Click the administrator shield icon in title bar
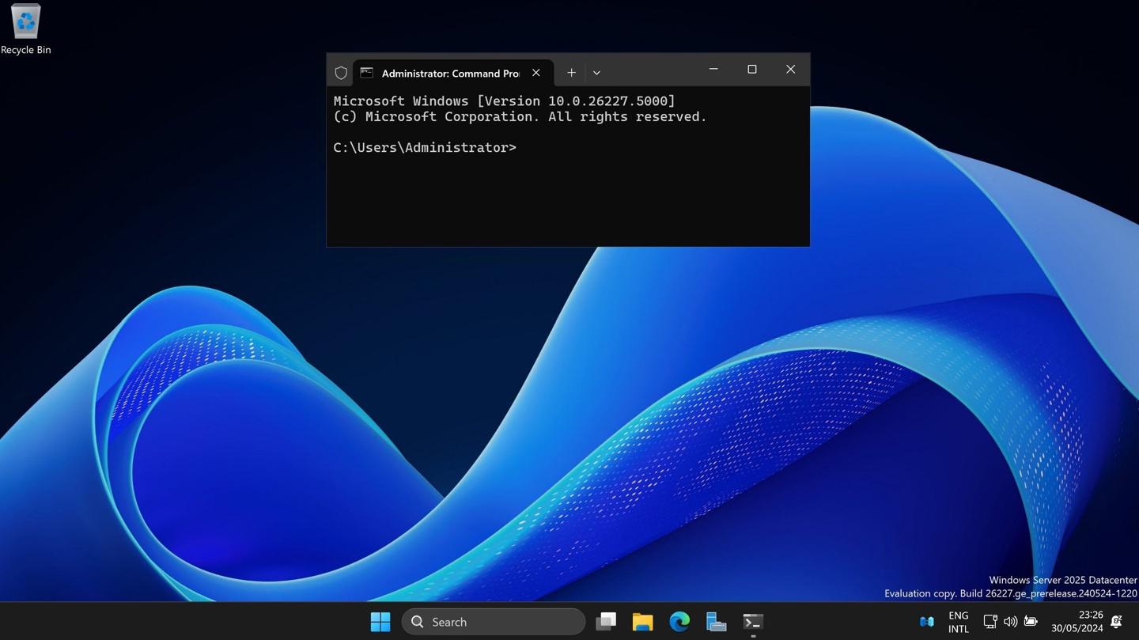This screenshot has width=1139, height=640. click(341, 73)
